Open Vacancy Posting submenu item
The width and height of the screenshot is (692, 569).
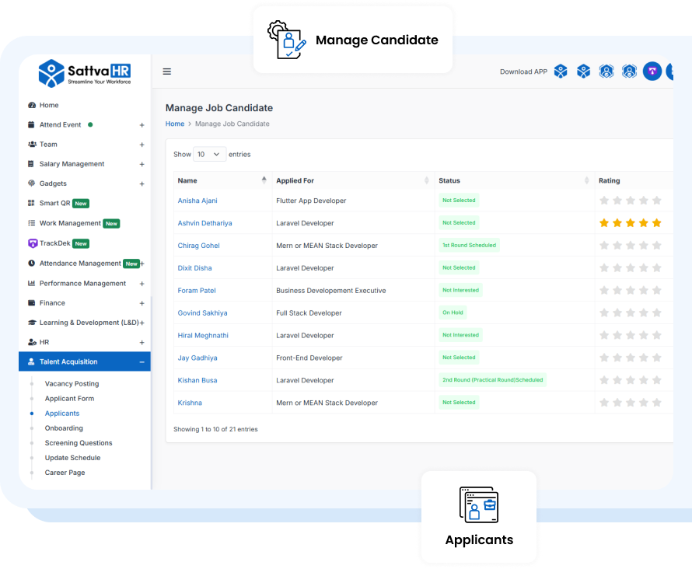(72, 384)
